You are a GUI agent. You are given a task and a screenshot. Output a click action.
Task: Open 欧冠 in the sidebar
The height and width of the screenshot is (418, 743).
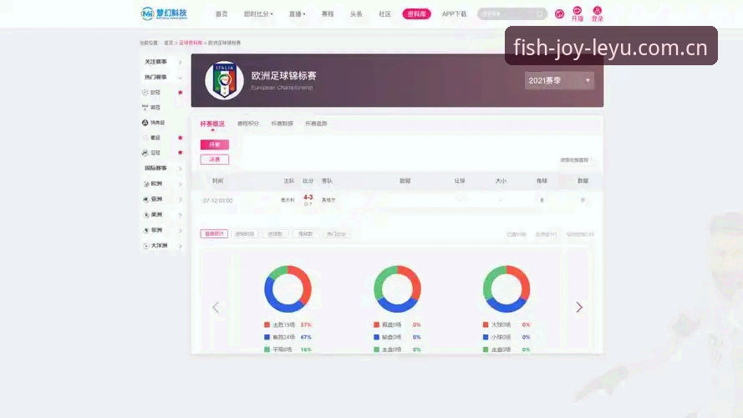pyautogui.click(x=155, y=93)
